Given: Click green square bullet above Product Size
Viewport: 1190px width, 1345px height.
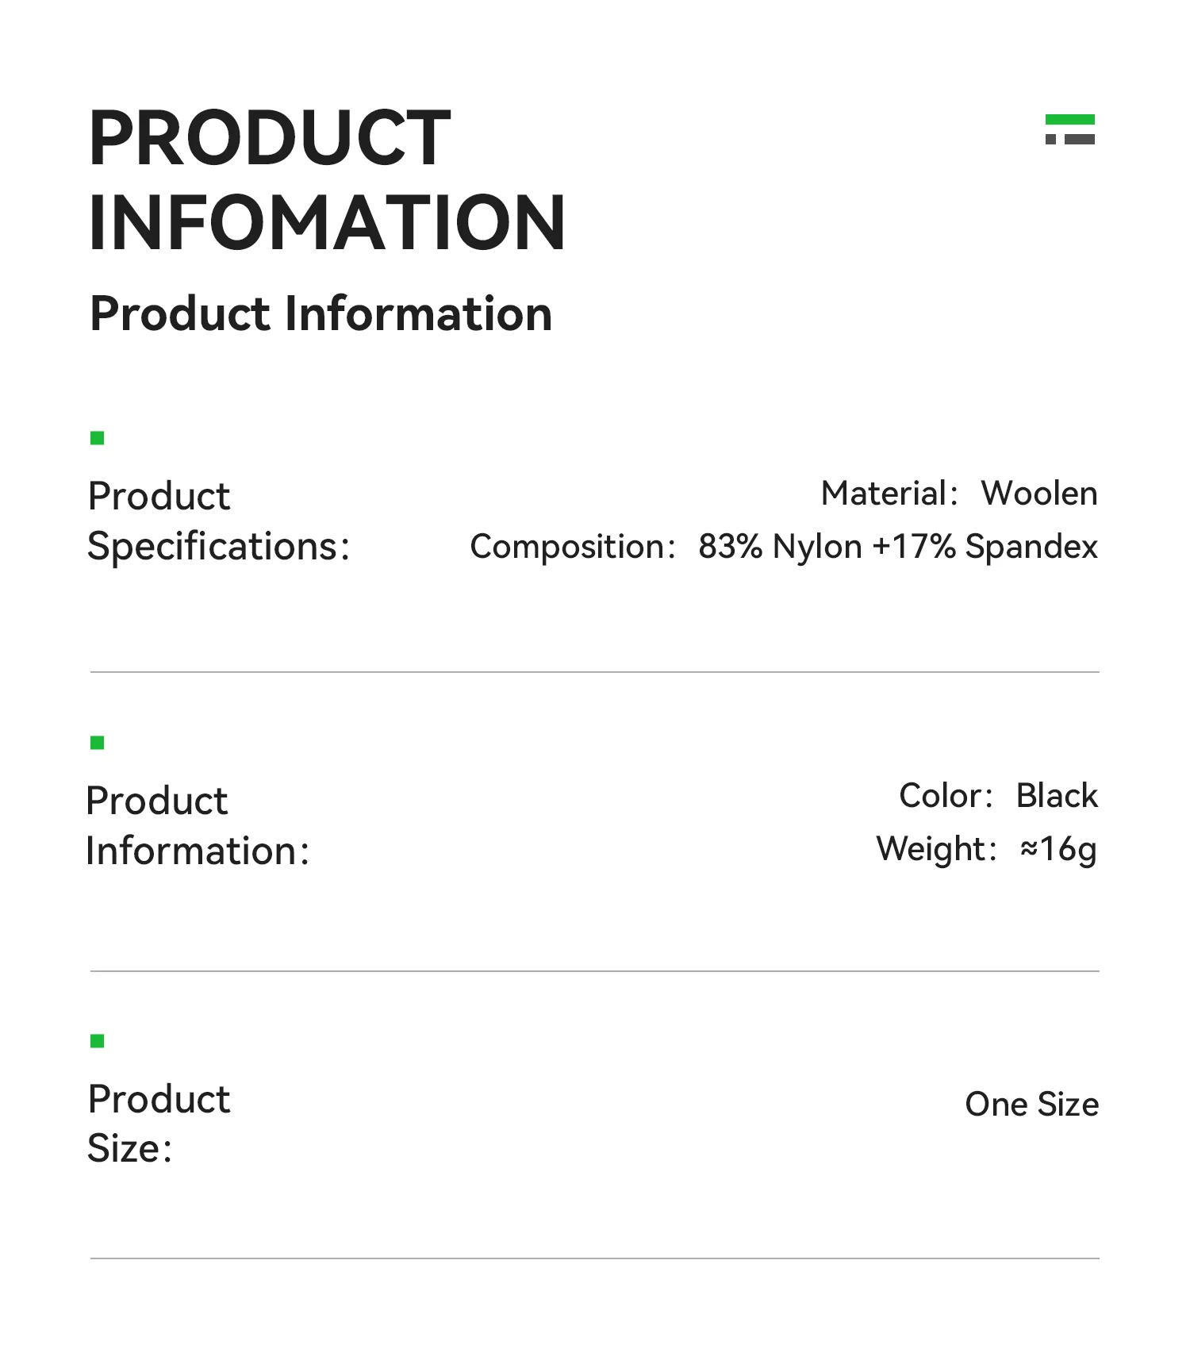Looking at the screenshot, I should [x=98, y=1041].
